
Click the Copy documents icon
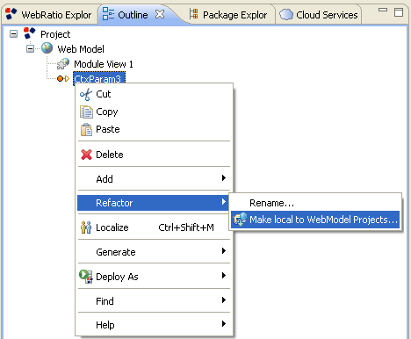86,112
